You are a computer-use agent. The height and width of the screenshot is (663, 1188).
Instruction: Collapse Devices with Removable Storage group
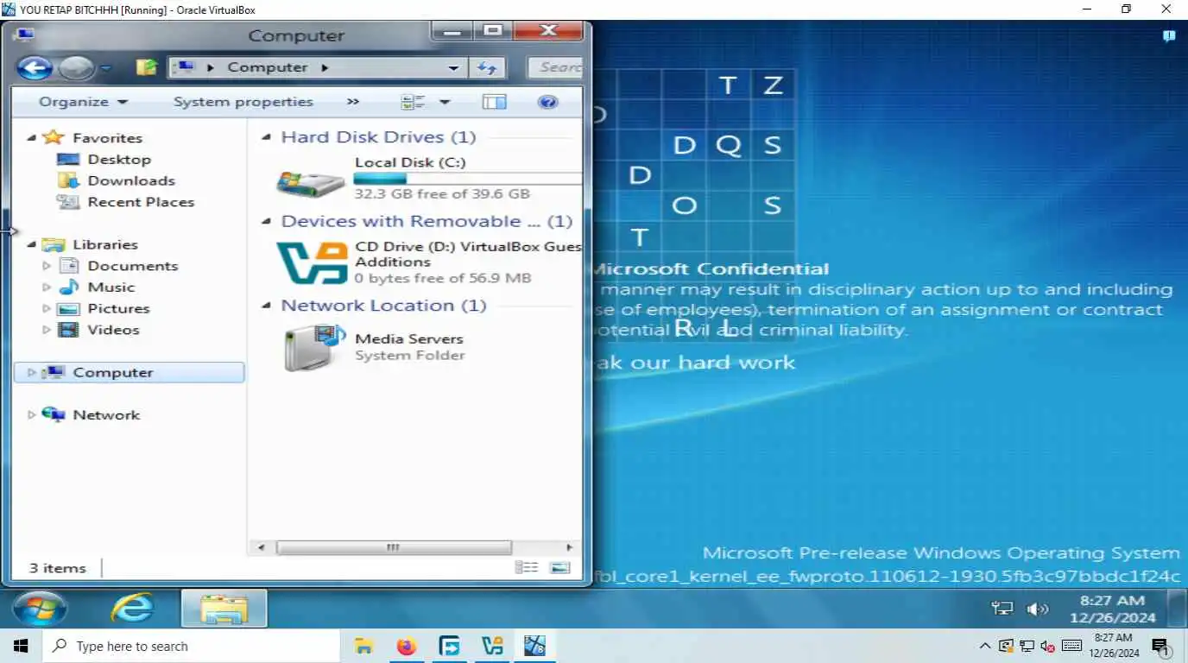pyautogui.click(x=266, y=222)
